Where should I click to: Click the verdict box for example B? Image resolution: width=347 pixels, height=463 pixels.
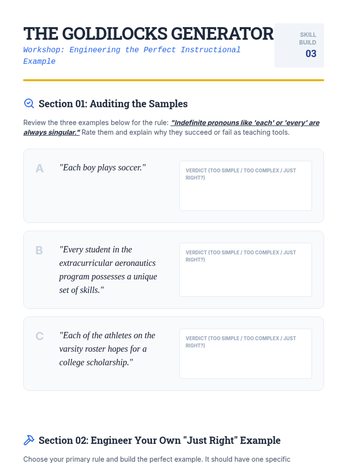[246, 270]
